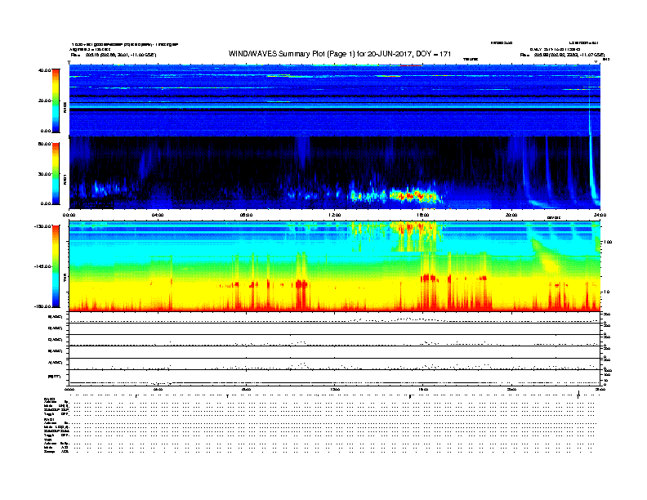The height and width of the screenshot is (500, 647).
Task: Click the 04:00 tick label under RAD1 spectrogram
Action: pos(158,215)
